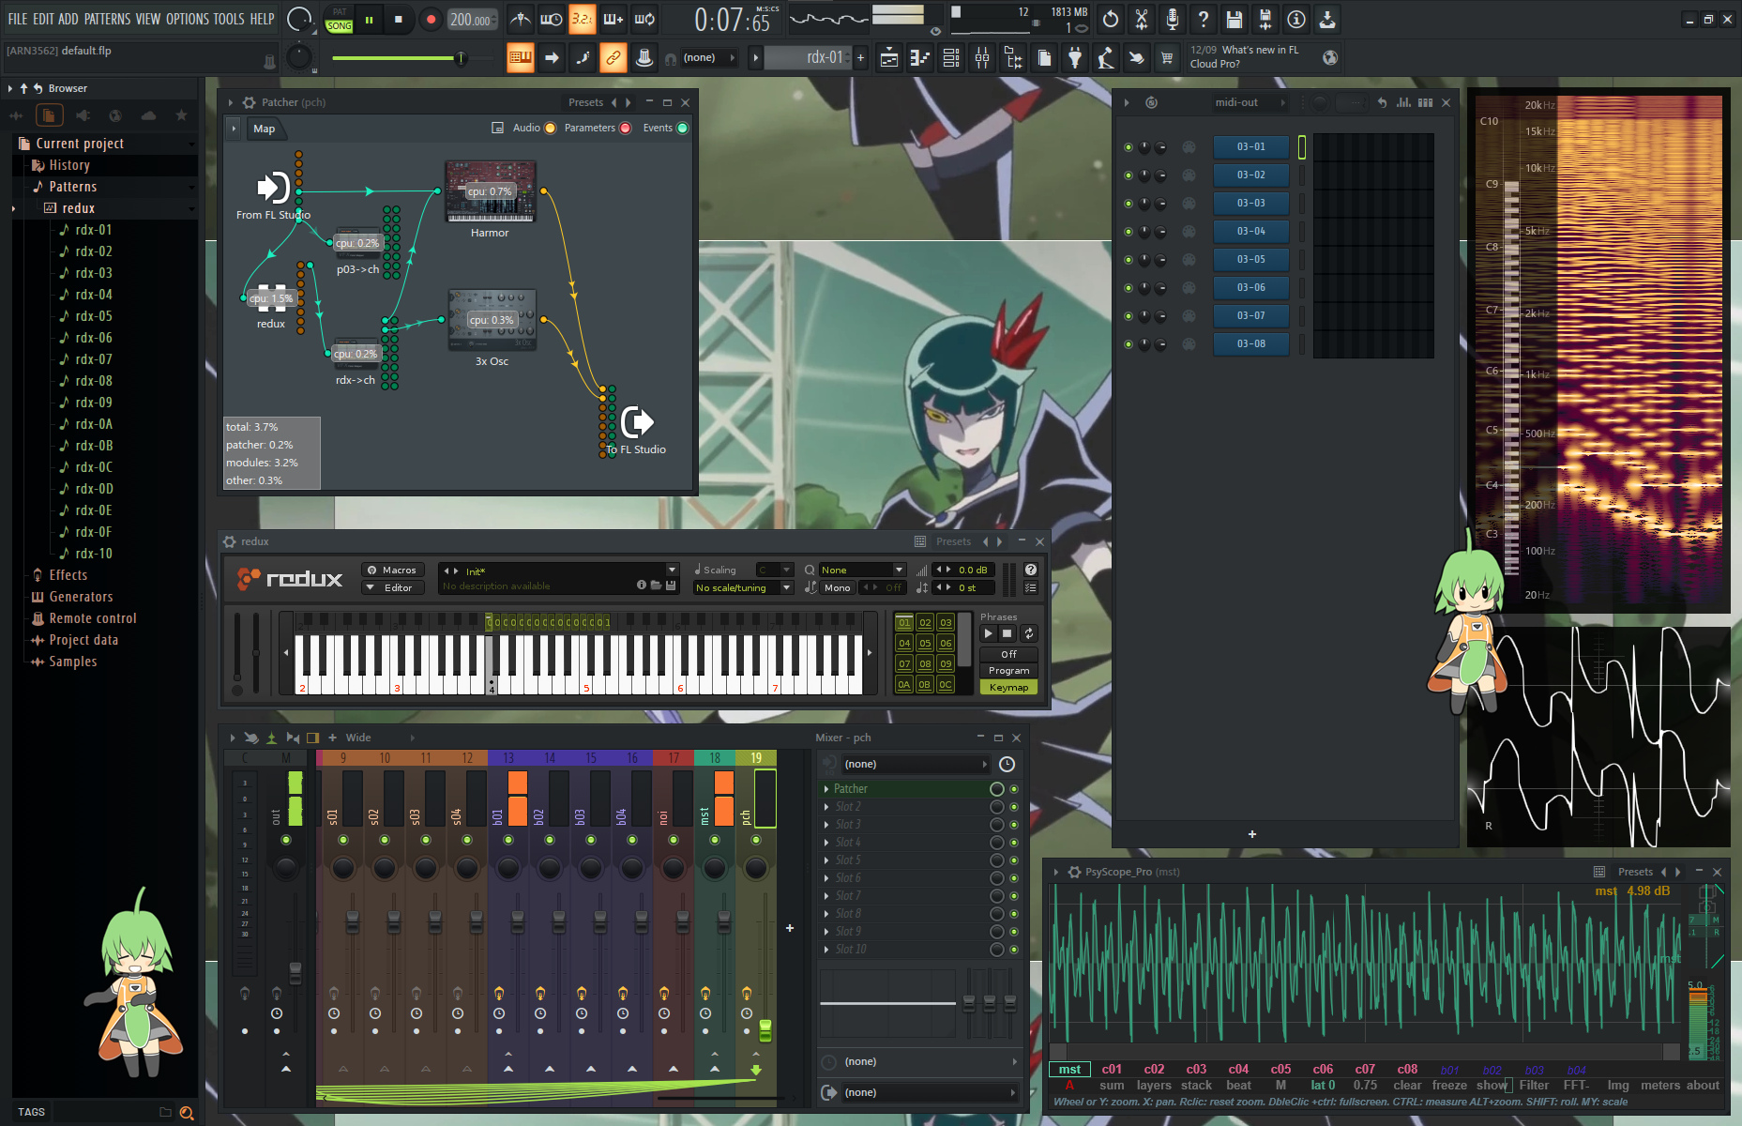1742x1126 pixels.
Task: Click the Macros button in redux
Action: 393,571
